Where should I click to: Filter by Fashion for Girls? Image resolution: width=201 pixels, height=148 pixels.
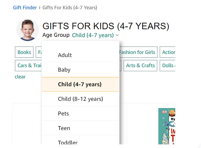pos(137,52)
